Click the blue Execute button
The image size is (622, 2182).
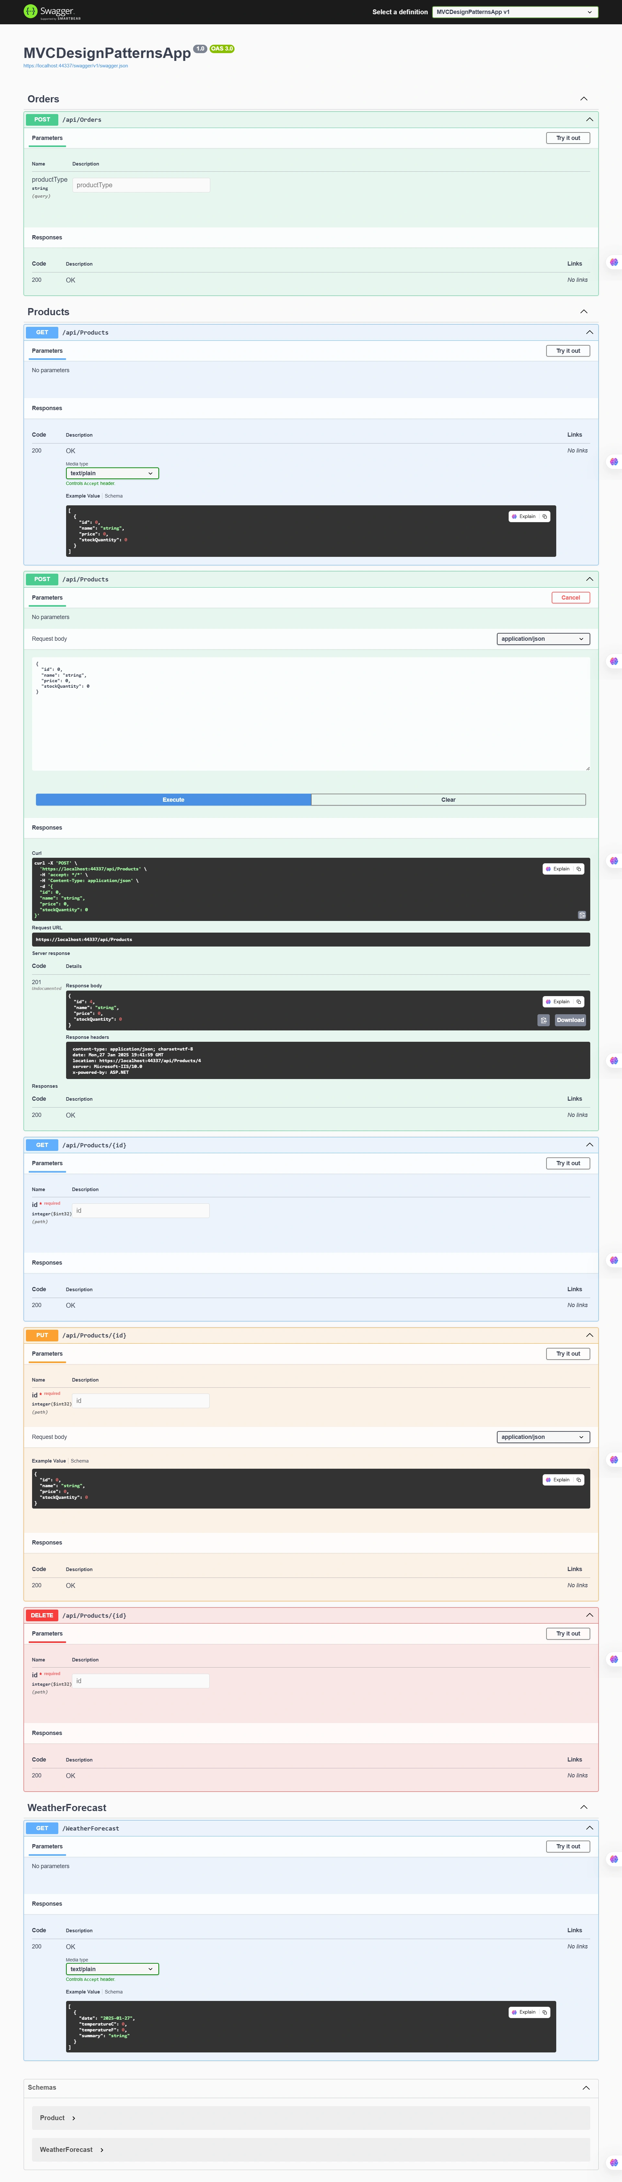(174, 799)
